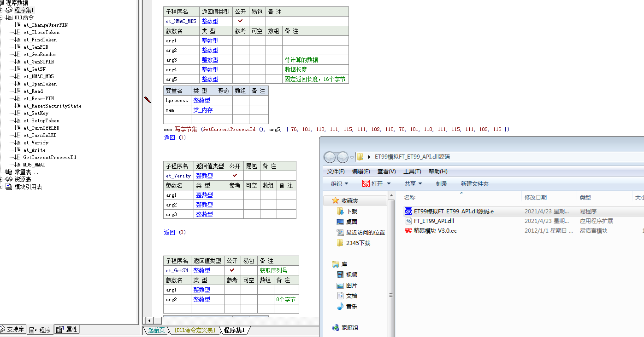644x337 pixels.
Task: Open the 编辑(E) menu
Action: pyautogui.click(x=361, y=171)
